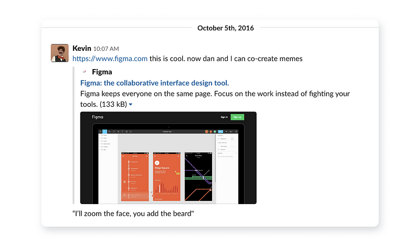
Task: Click the Figma description starting "Figma keeps everyone"
Action: [x=215, y=99]
